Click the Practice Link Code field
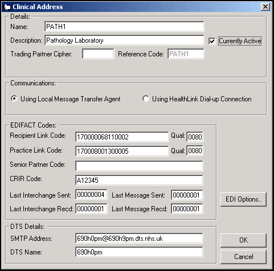Viewport: 274px width, 271px height. pos(122,151)
